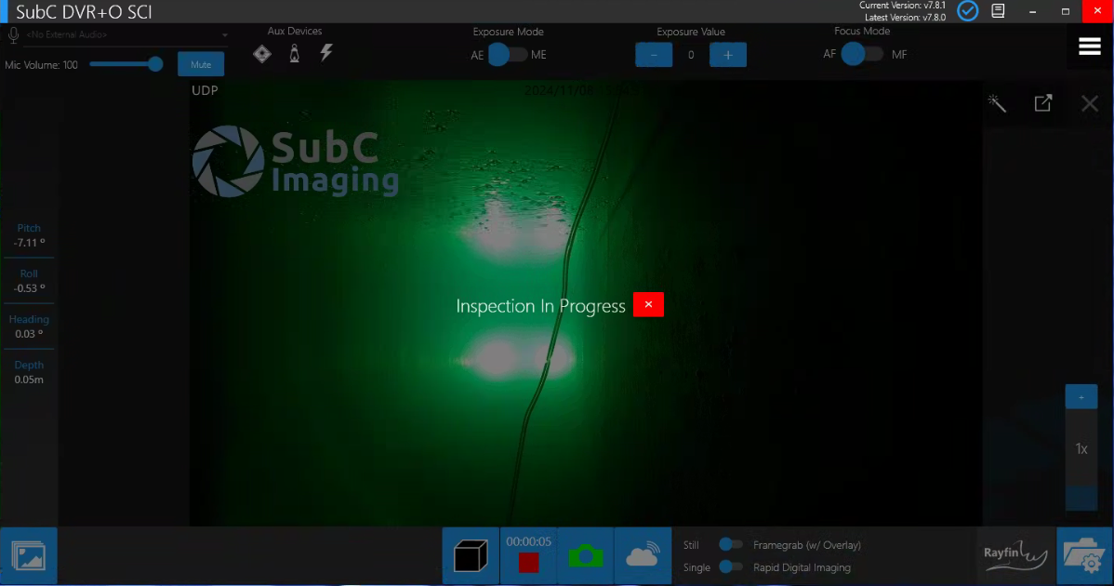
Task: Click the lightning bolt aux device icon
Action: coord(326,54)
